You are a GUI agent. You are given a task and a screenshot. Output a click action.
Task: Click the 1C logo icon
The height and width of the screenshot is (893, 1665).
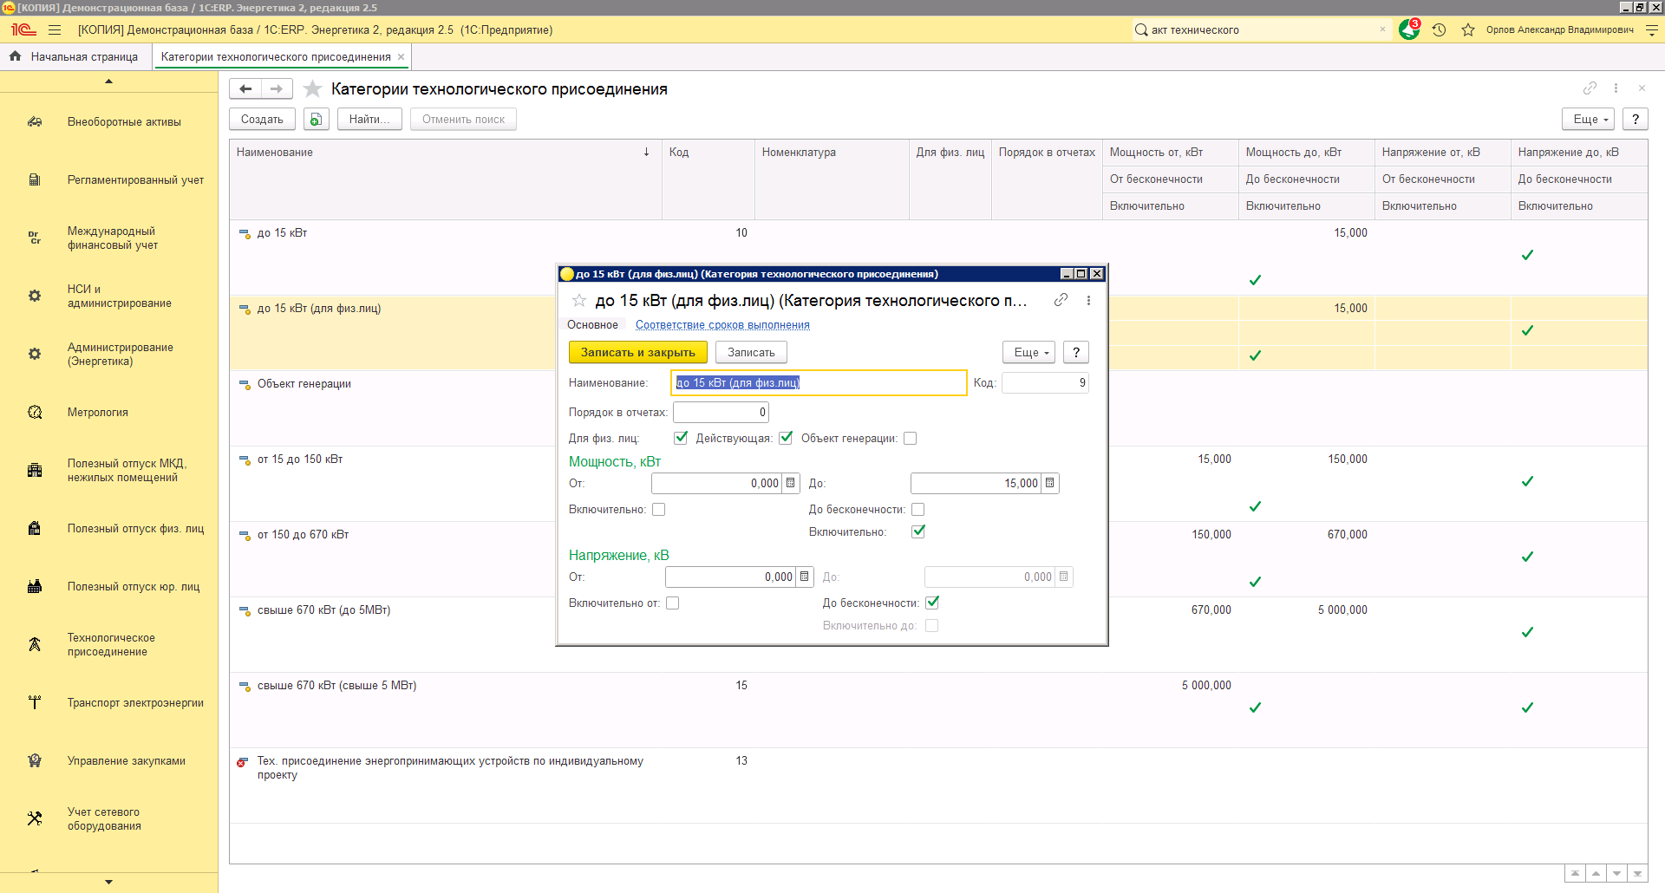(23, 29)
